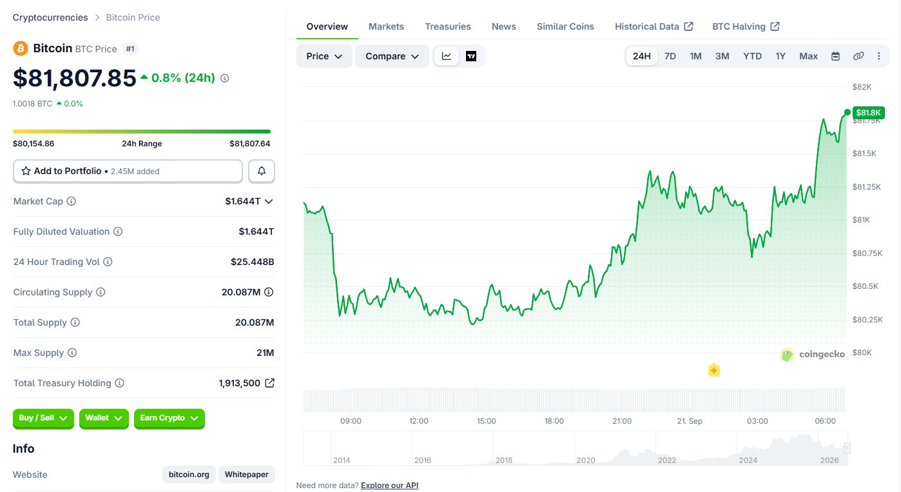Viewport: 901px width, 492px height.
Task: Click the chart range slider right handle
Action: 848,448
